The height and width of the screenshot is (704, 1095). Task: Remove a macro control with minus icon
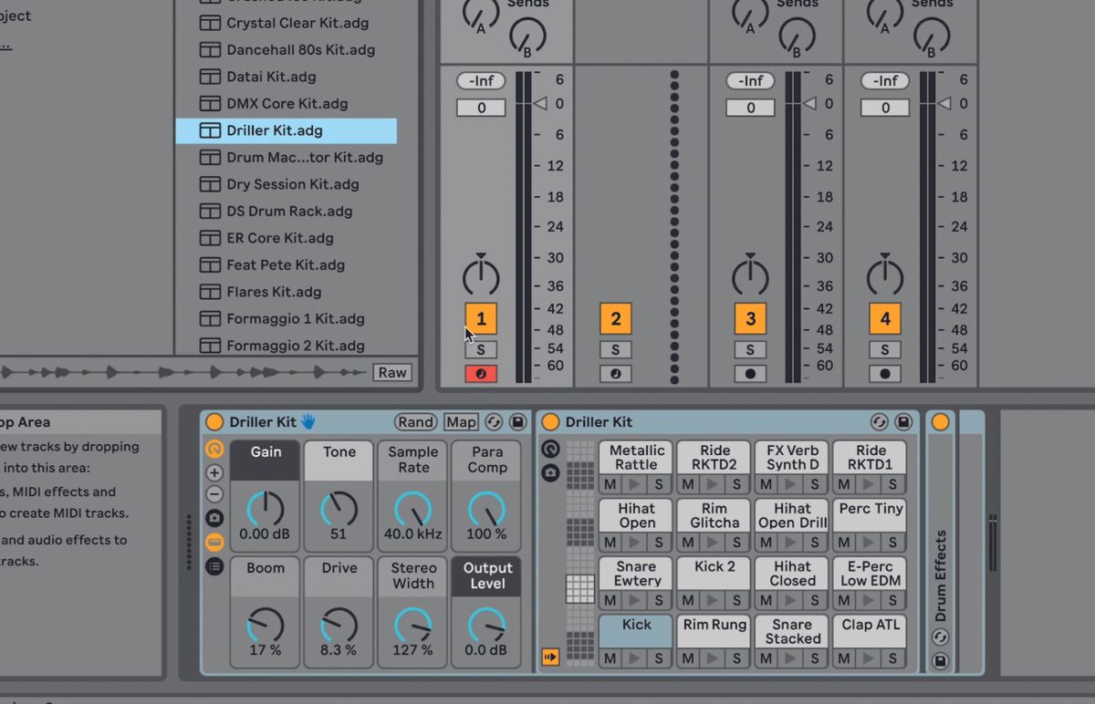click(x=214, y=494)
